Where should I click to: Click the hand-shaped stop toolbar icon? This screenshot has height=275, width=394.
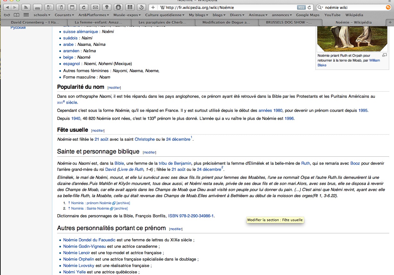coord(118,7)
